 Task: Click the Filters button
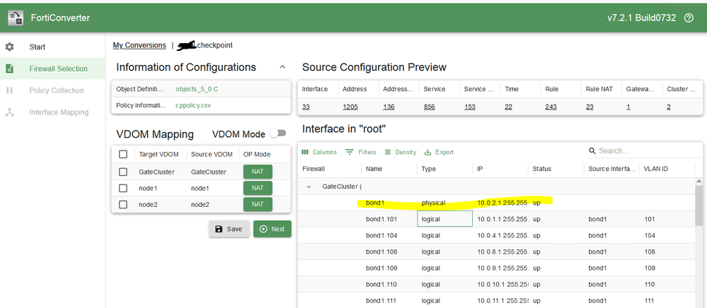(x=360, y=152)
